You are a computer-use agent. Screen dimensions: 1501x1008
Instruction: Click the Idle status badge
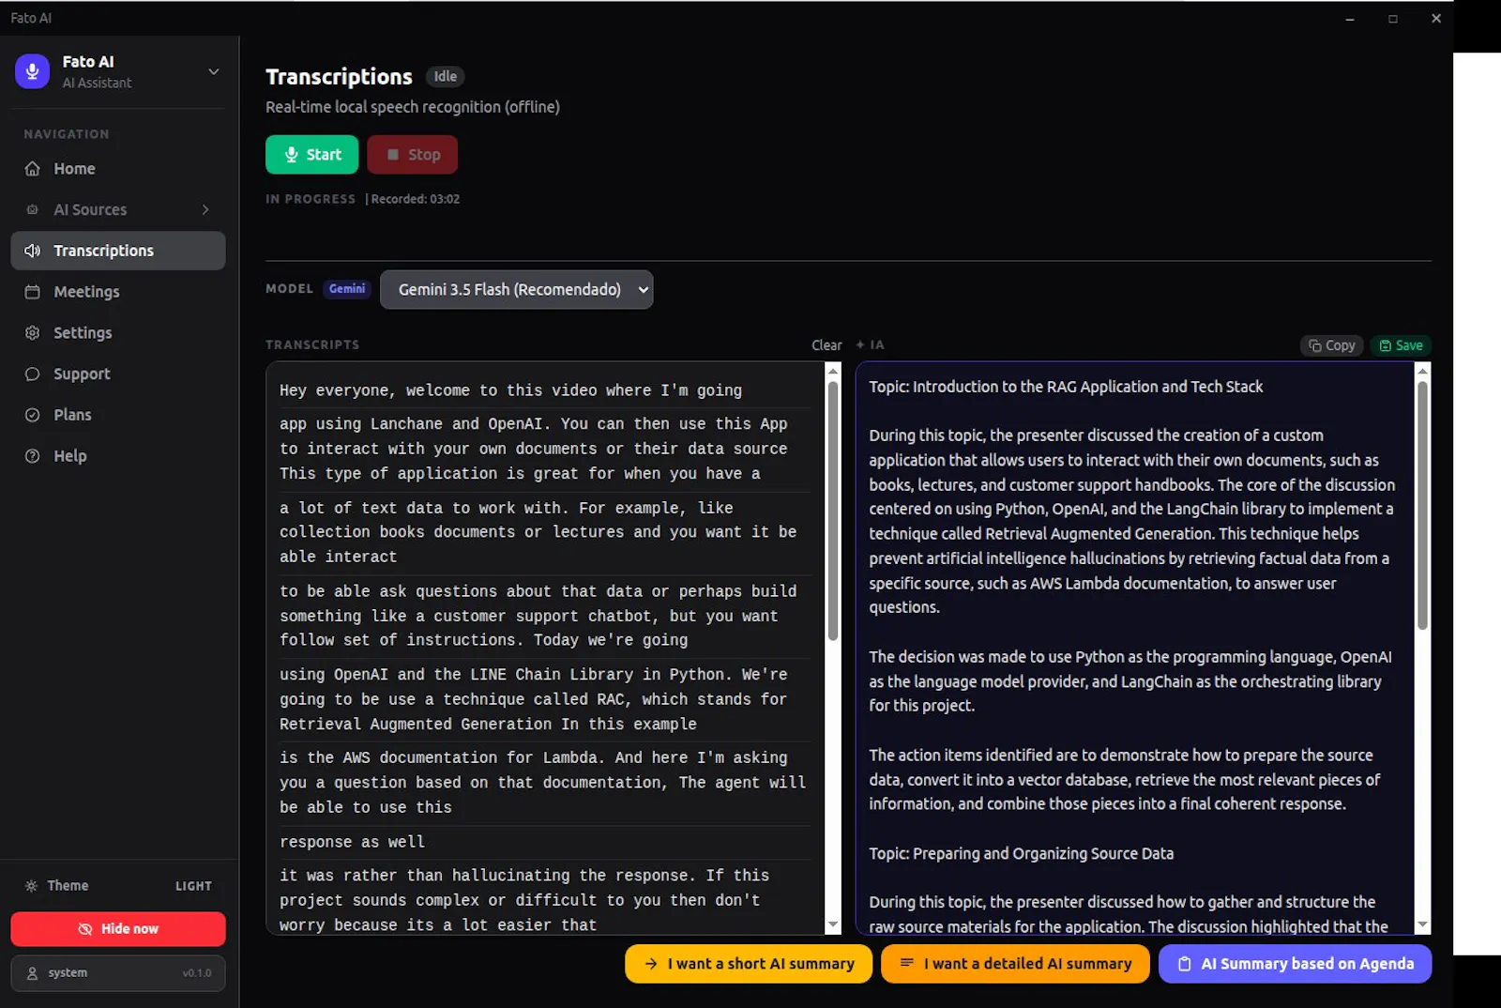pos(446,77)
